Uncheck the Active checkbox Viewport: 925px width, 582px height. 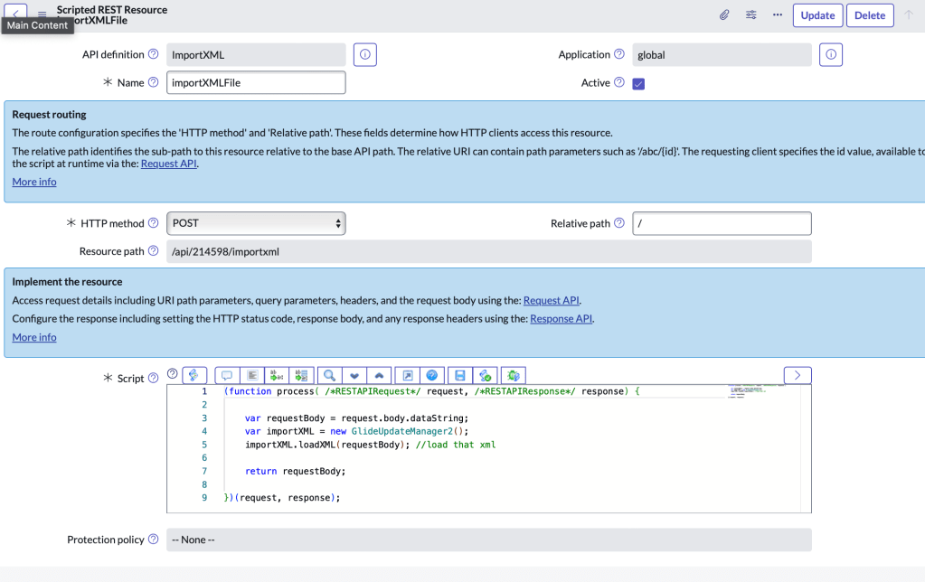638,83
